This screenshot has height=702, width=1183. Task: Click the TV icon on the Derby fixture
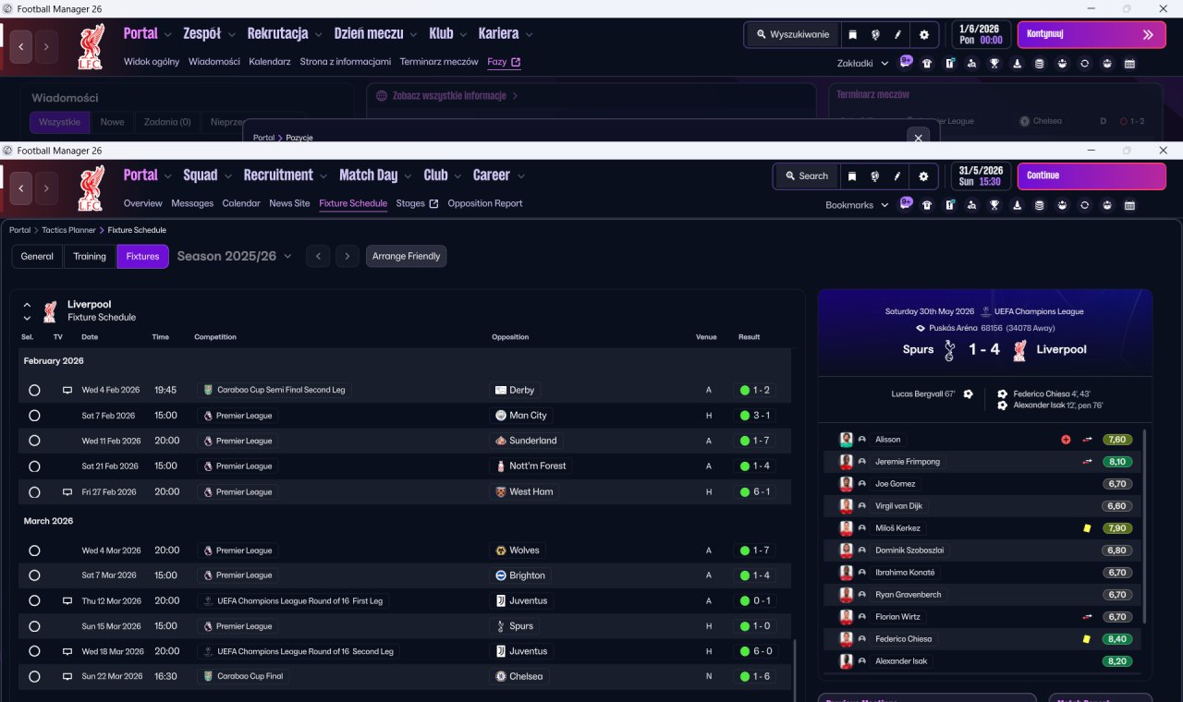point(67,391)
